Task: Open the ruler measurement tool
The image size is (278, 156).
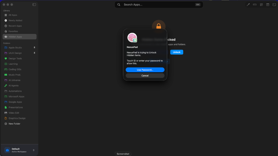Action: tap(255, 5)
